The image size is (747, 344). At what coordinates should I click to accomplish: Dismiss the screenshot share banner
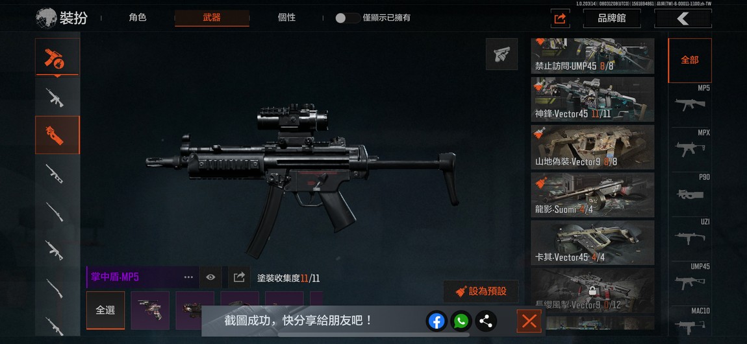[529, 321]
